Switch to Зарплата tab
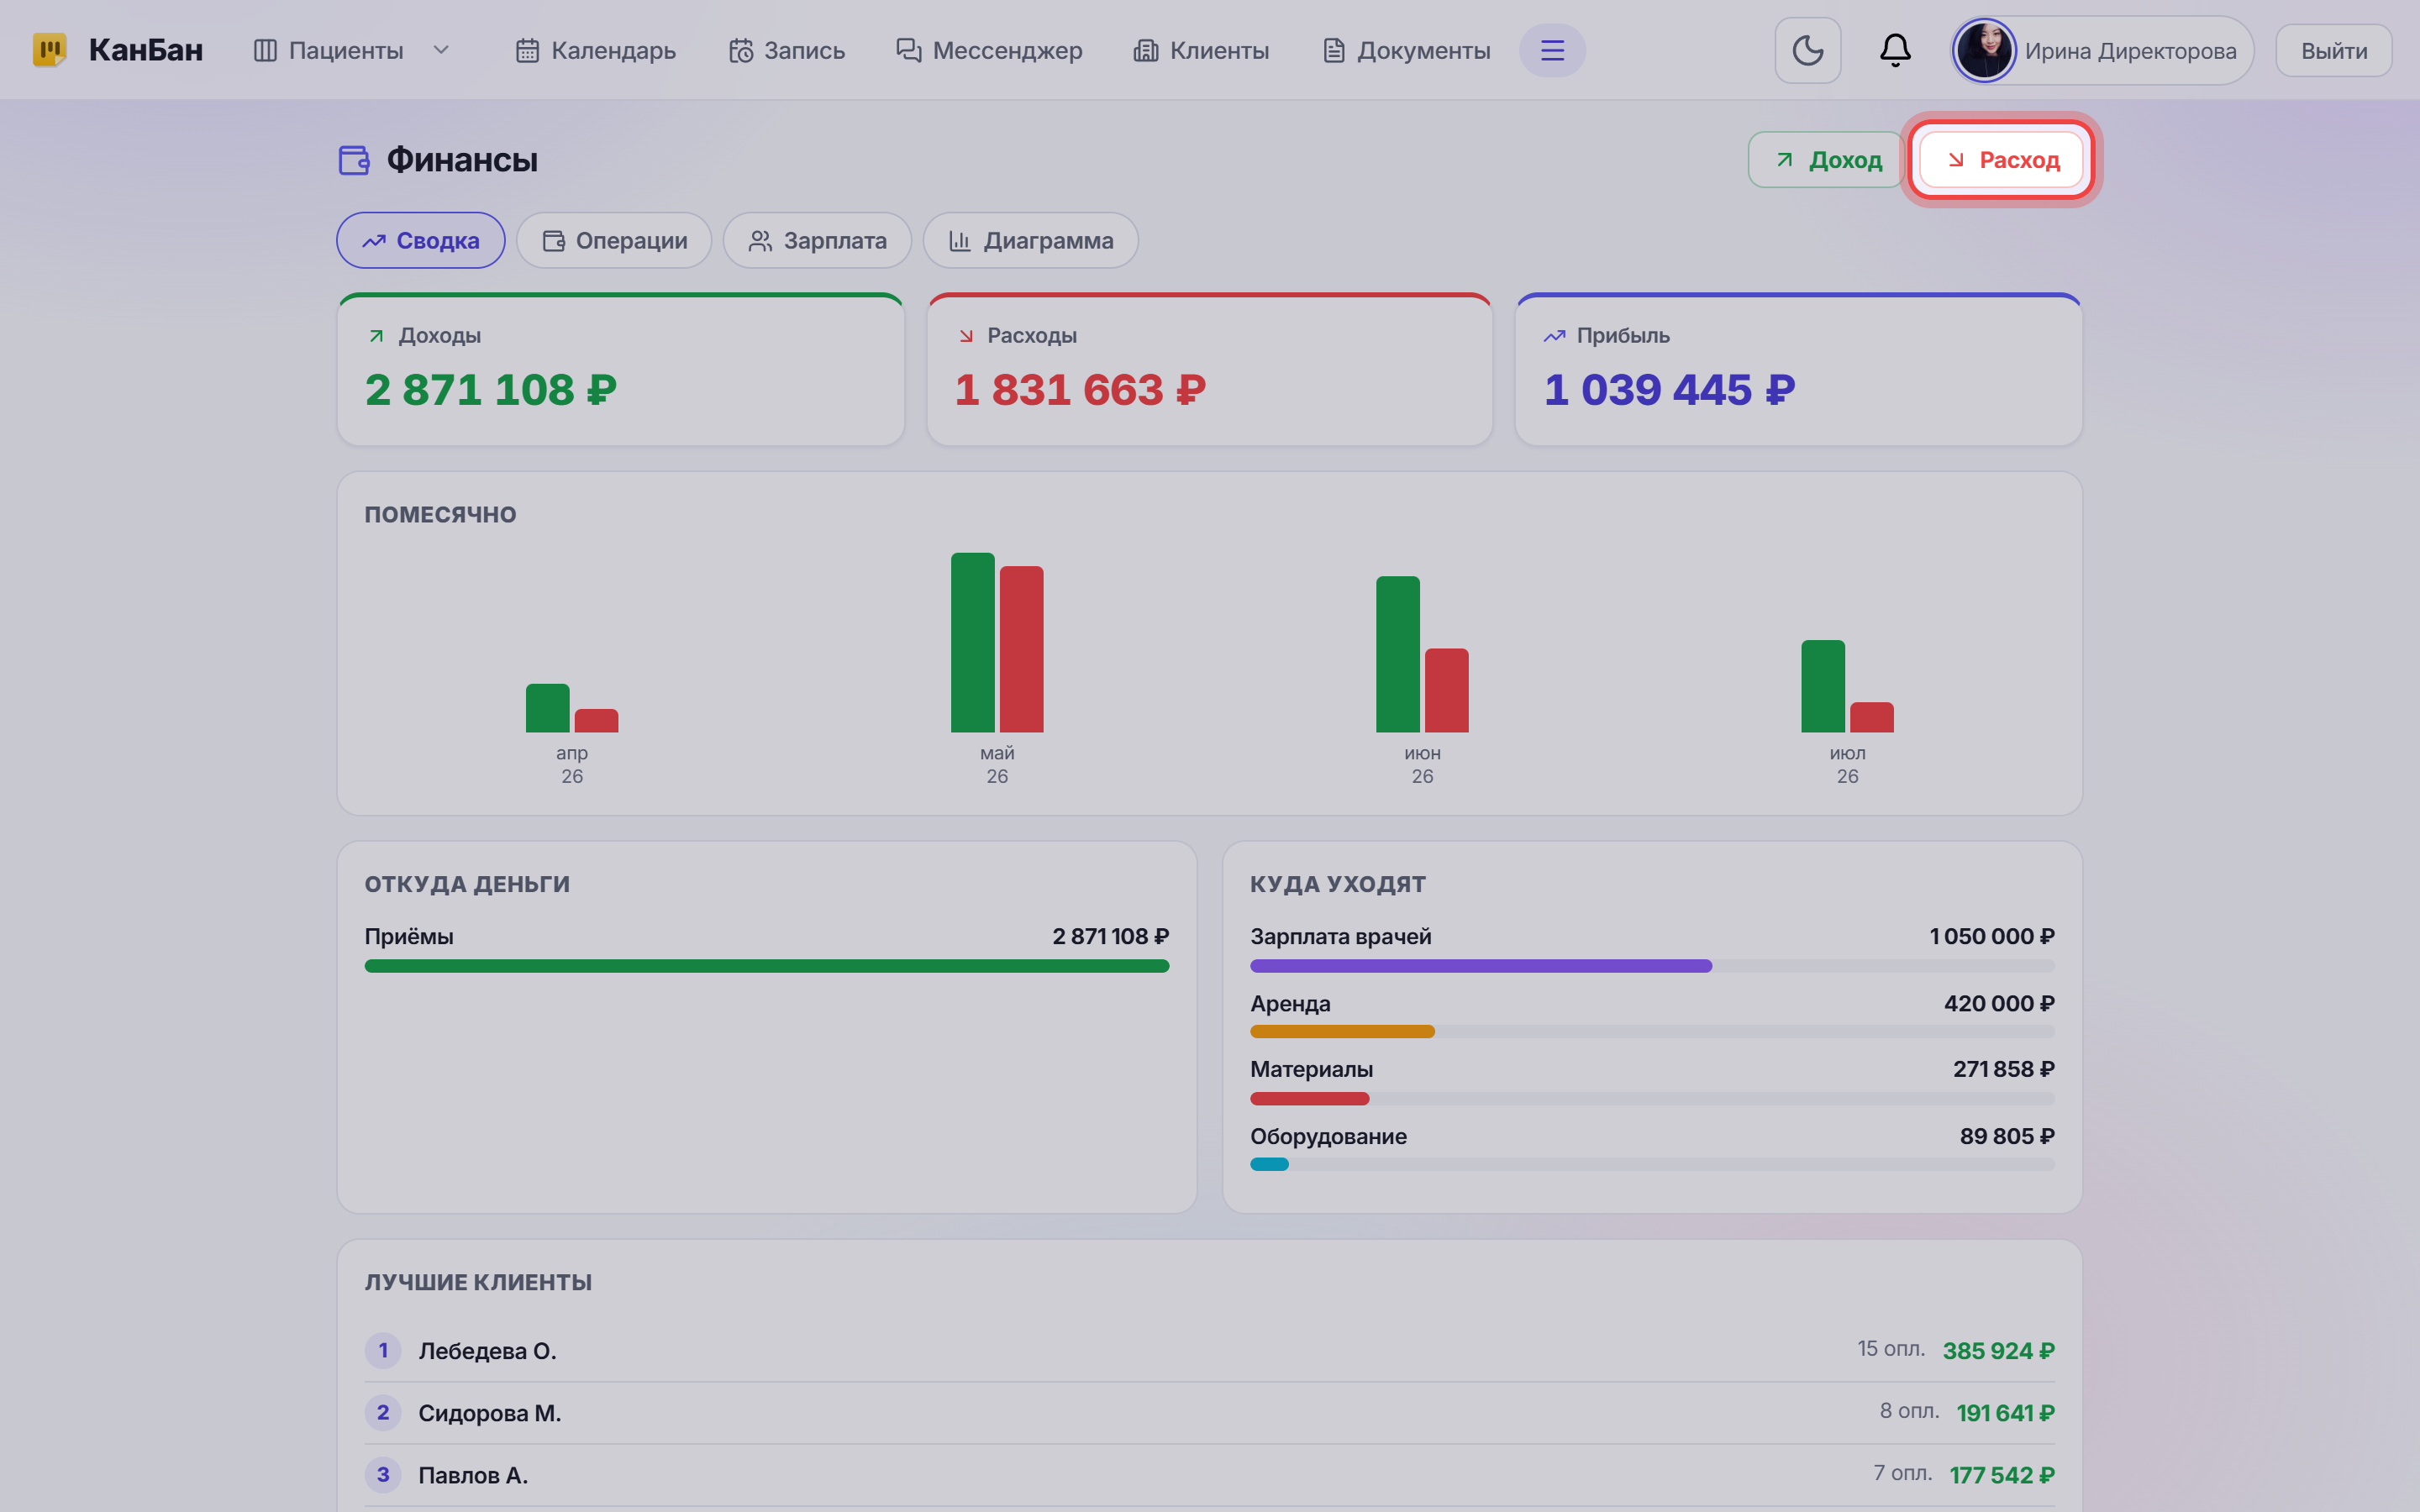2420x1512 pixels. (x=817, y=240)
